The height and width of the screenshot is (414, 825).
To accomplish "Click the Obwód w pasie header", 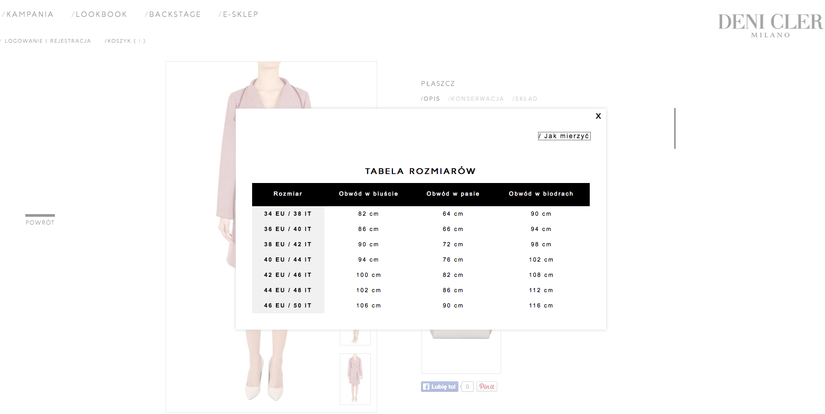I will coord(453,194).
